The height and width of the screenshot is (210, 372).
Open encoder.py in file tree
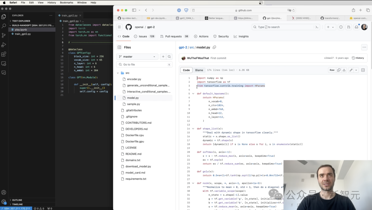coord(134,79)
